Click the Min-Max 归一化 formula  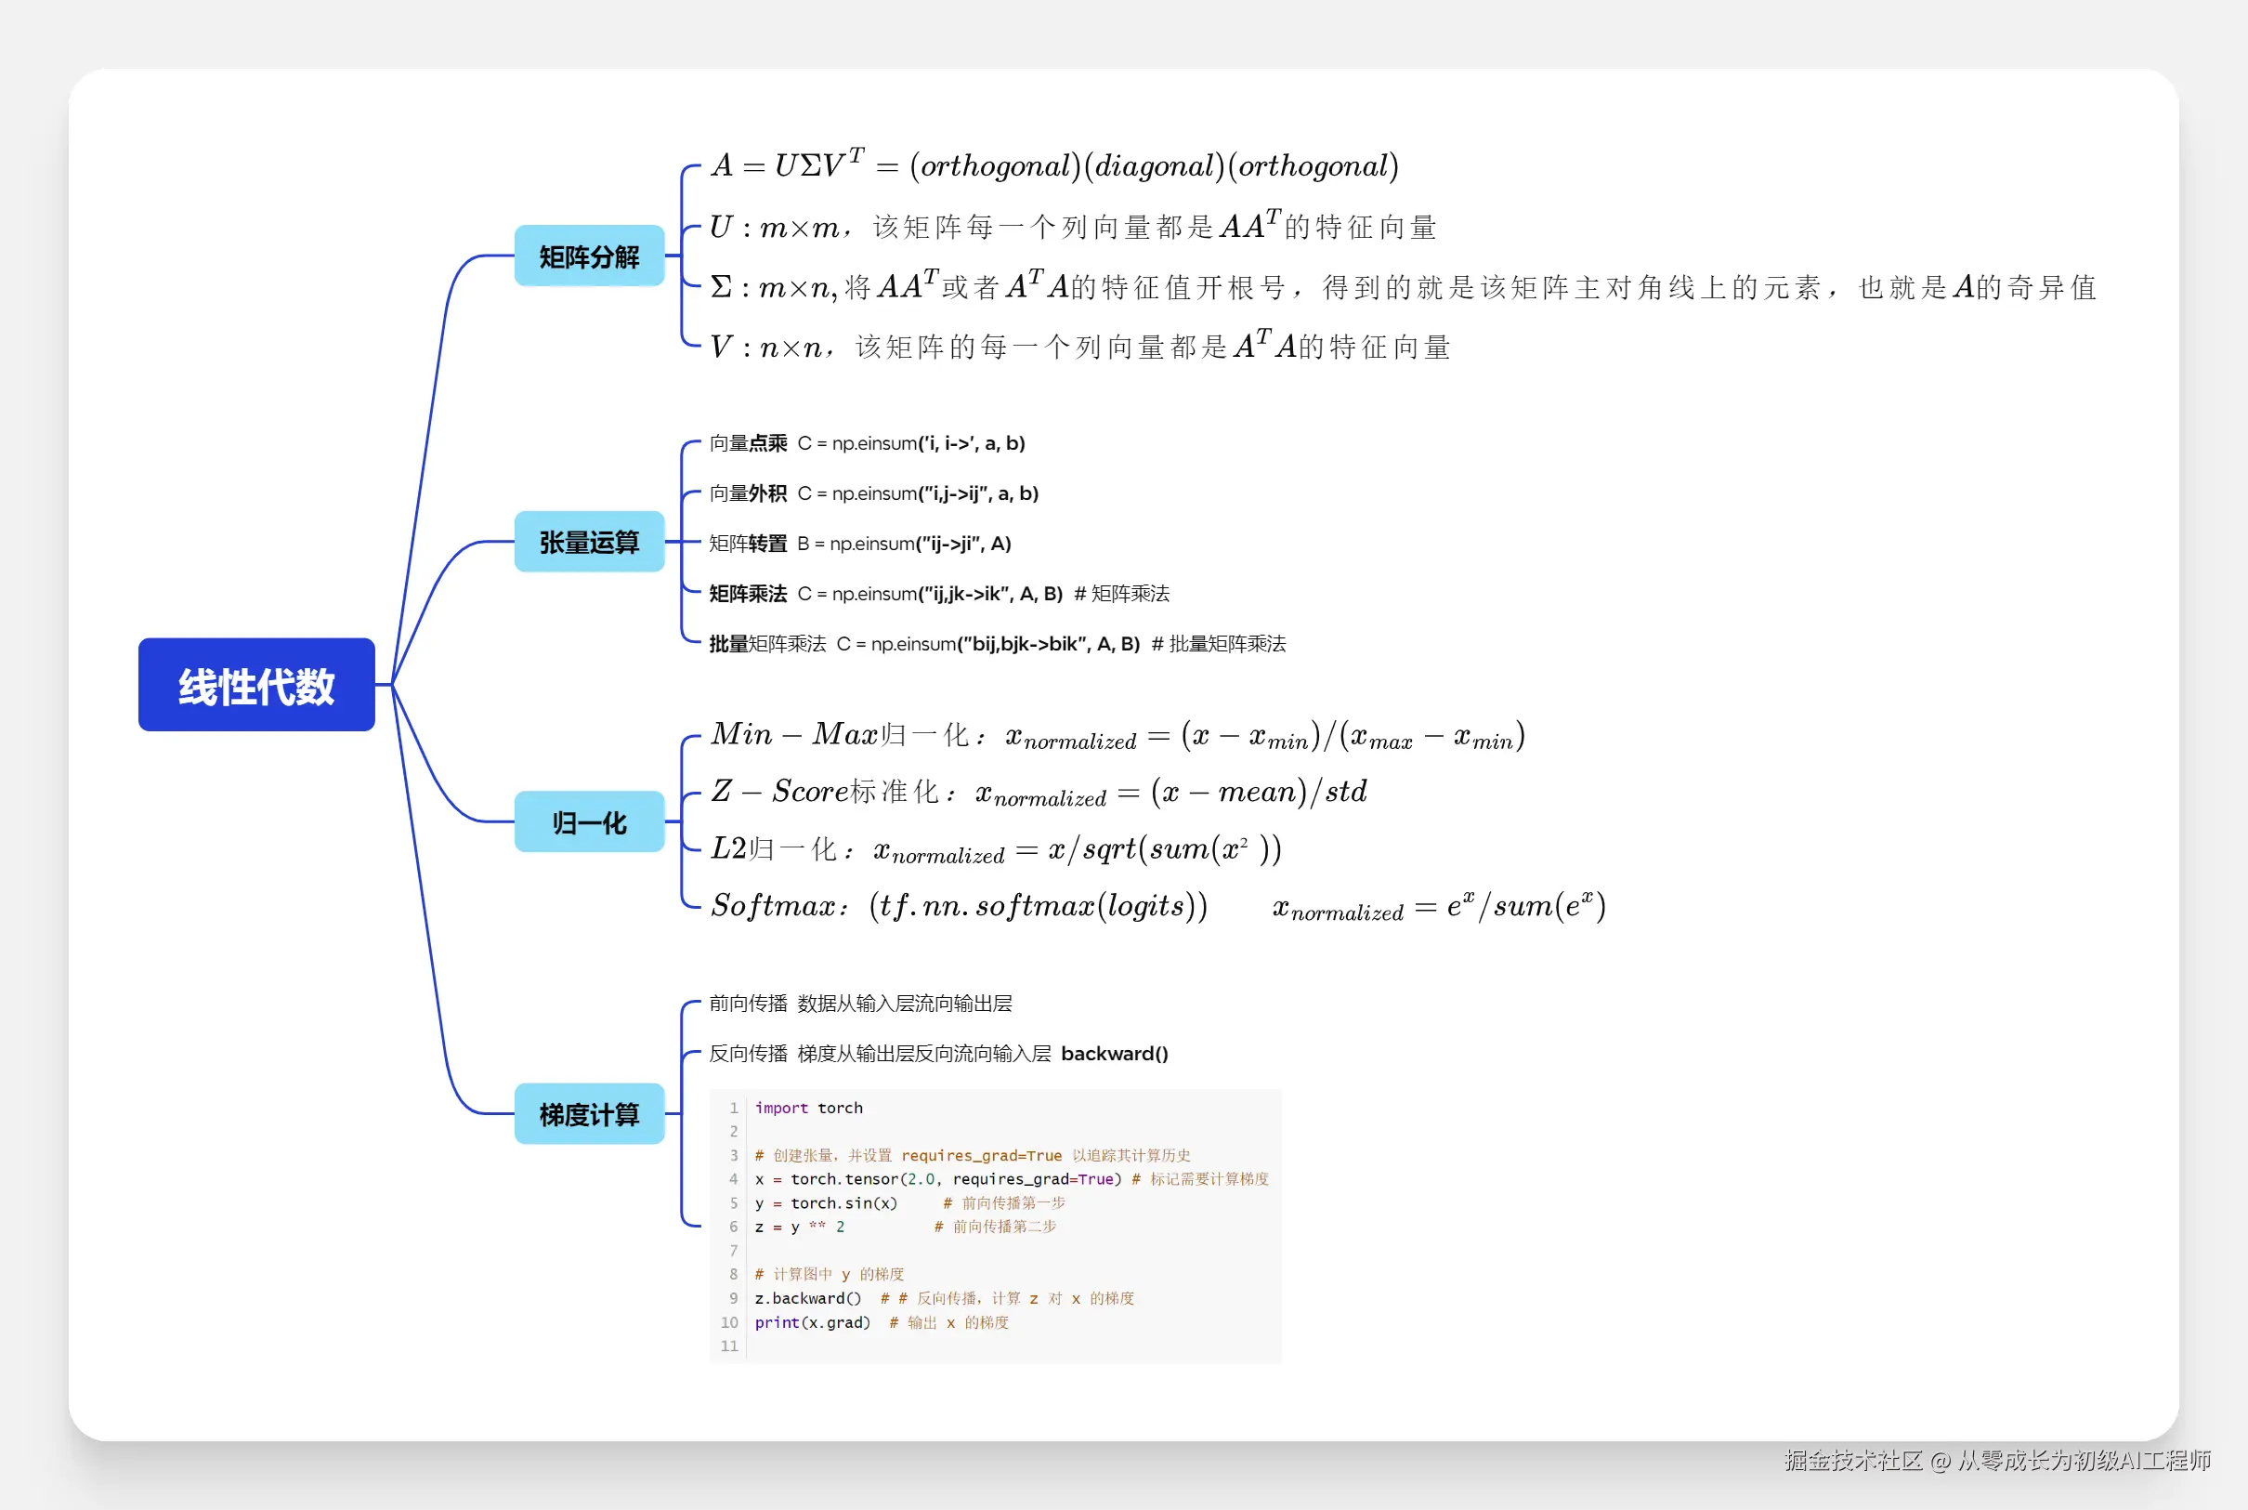(1117, 736)
